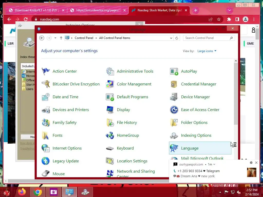Screen dimensions: 263x197
Task: Open Default Programs icon
Action: (110, 97)
